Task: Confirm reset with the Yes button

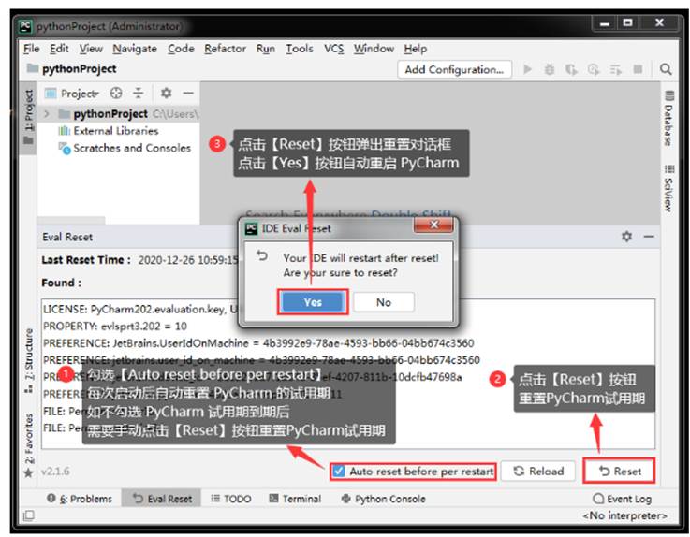Action: point(313,302)
